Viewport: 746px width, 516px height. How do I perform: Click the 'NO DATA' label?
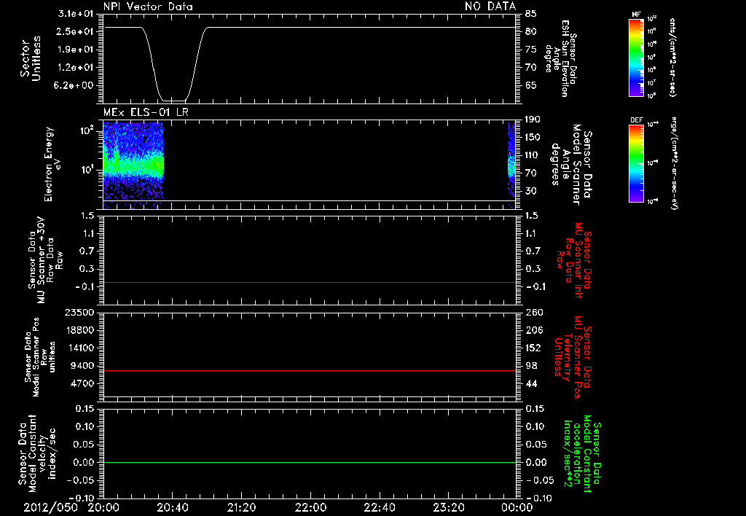point(490,7)
